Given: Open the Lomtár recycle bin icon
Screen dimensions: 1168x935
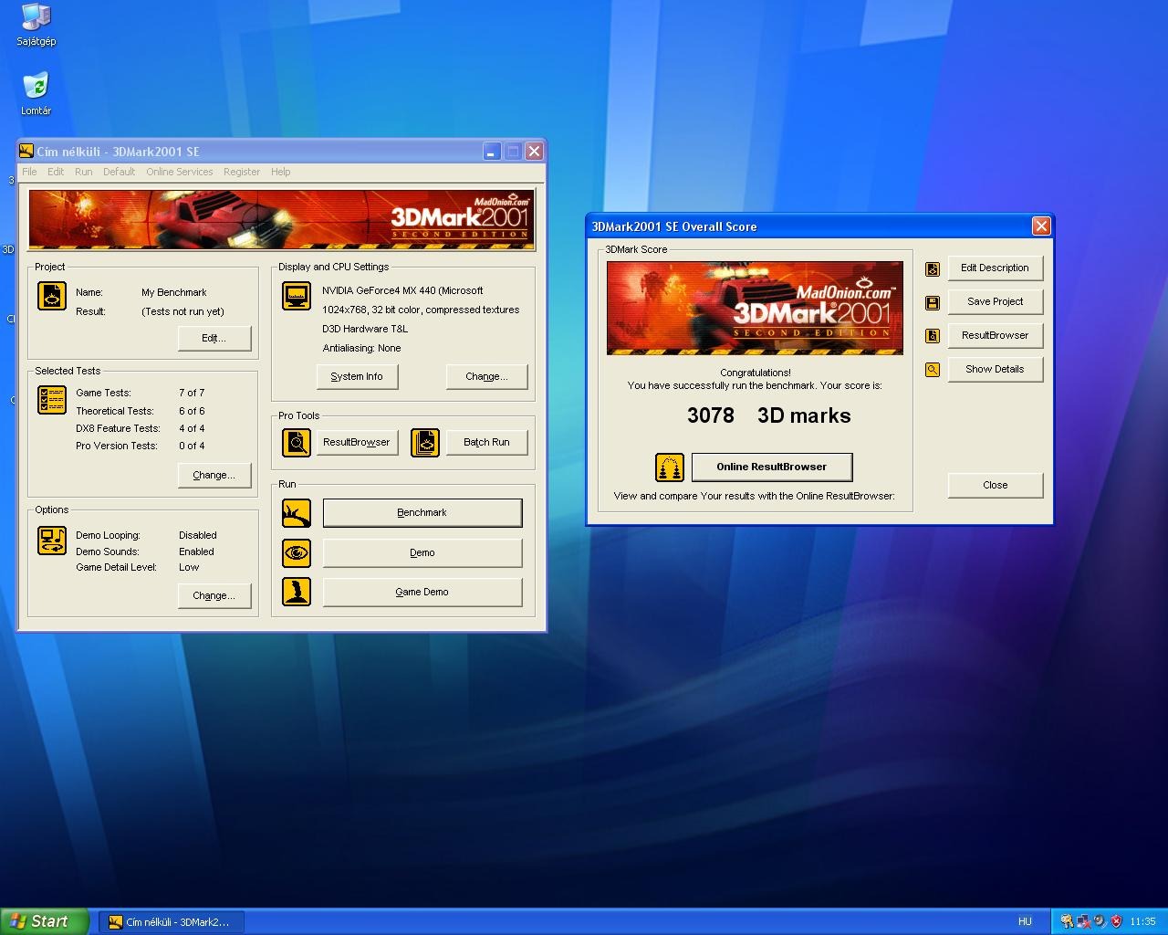Looking at the screenshot, I should tap(36, 93).
